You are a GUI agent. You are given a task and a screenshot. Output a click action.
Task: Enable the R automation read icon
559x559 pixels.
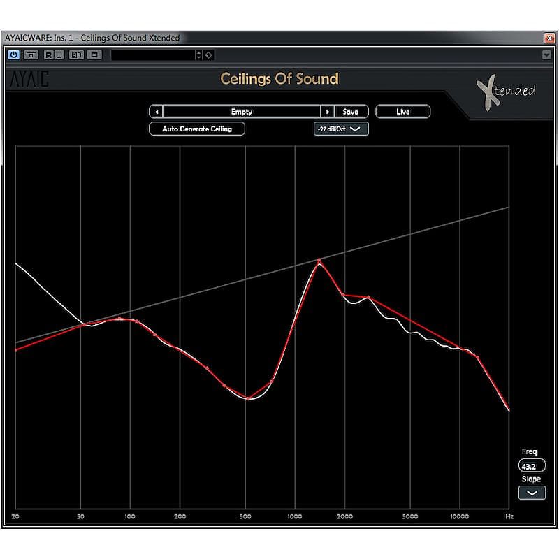pos(49,55)
